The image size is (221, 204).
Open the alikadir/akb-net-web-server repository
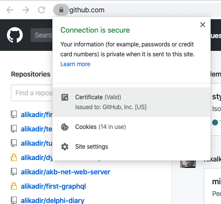tap(65, 172)
